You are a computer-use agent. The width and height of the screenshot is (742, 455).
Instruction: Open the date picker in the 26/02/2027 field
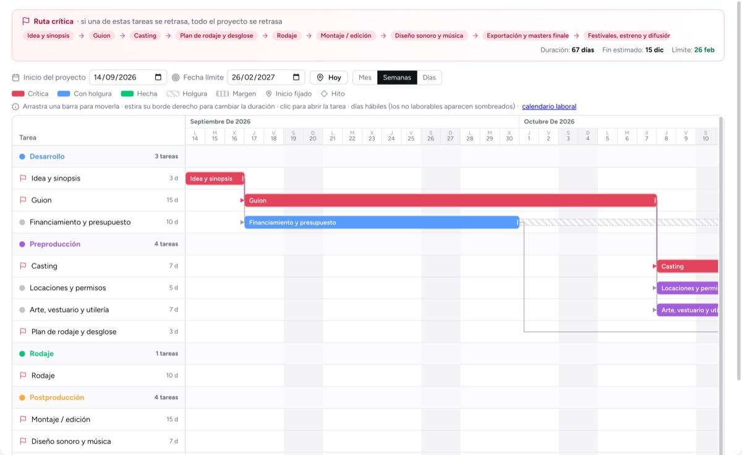(x=296, y=77)
